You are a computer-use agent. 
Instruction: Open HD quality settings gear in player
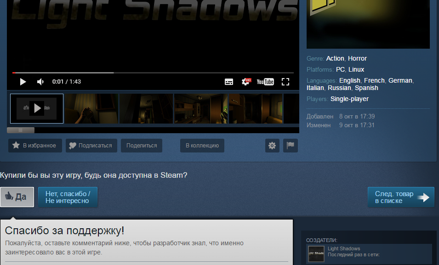tap(246, 82)
